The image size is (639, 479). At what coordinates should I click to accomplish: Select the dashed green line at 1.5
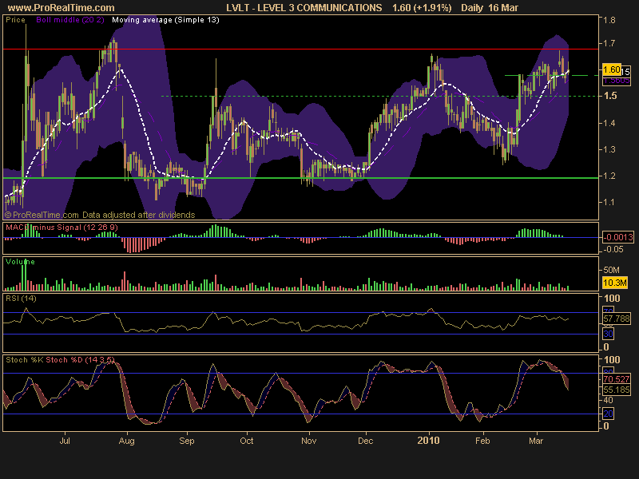pyautogui.click(x=380, y=96)
